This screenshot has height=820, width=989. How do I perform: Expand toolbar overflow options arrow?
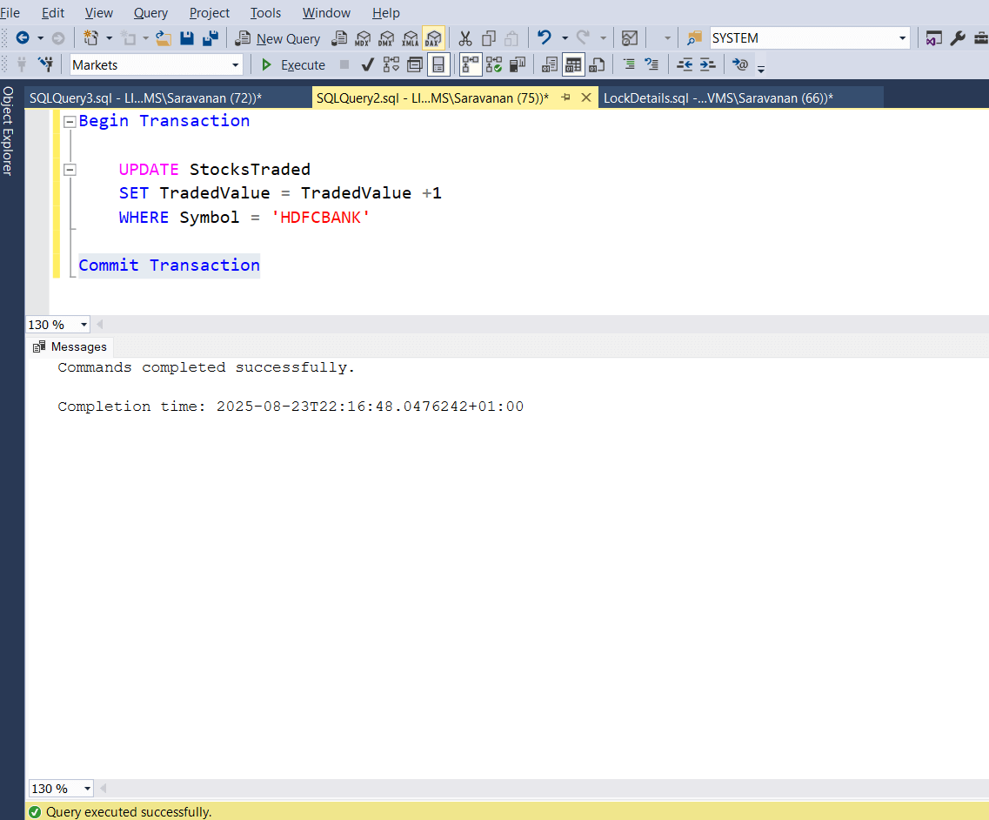click(x=761, y=68)
